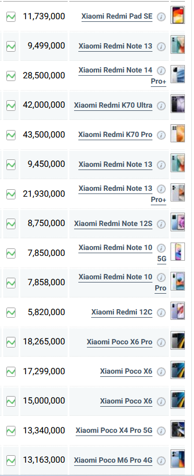This screenshot has height=476, width=194.
Task: Open chart icon for Xiaomi Poco X6 Pro
Action: coord(11,342)
